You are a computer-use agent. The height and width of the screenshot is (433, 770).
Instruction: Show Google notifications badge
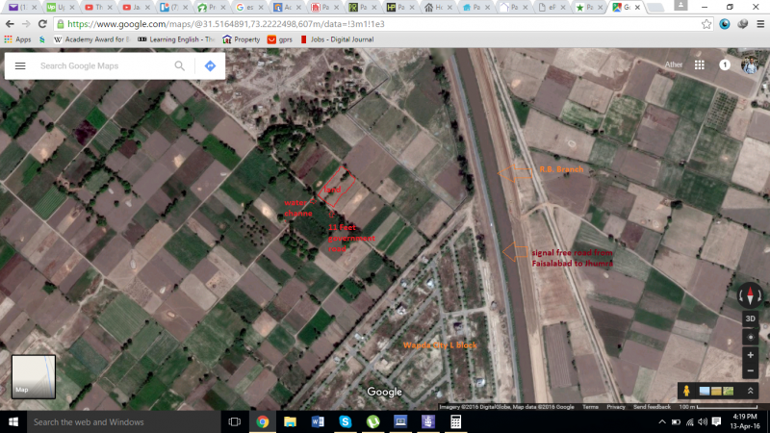[x=725, y=64]
